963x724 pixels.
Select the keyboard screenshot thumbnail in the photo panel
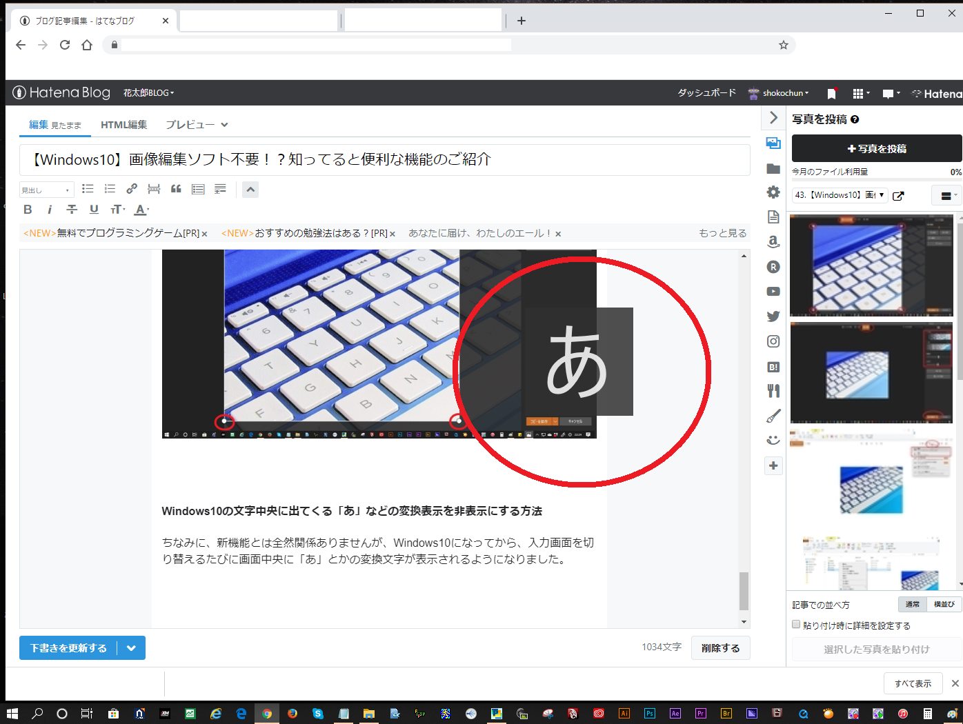pos(871,265)
